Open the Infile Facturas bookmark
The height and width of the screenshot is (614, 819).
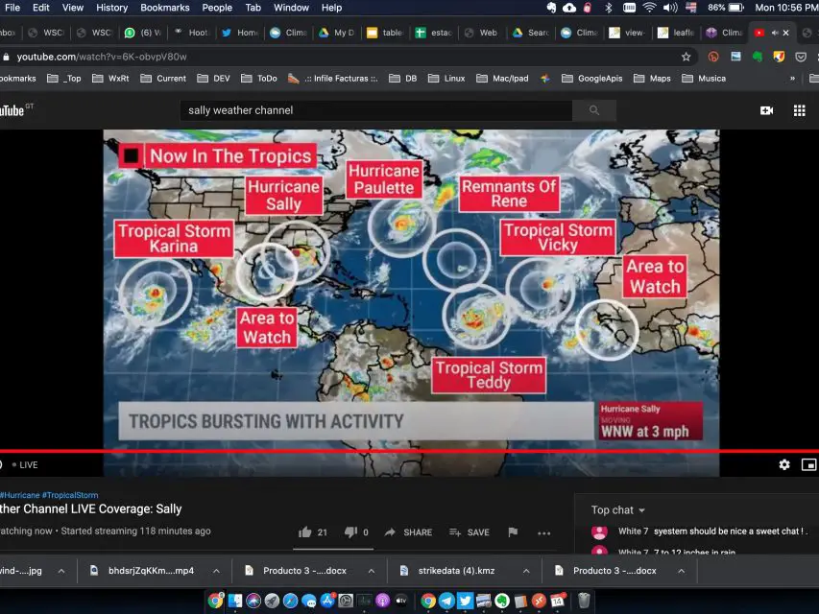click(333, 79)
